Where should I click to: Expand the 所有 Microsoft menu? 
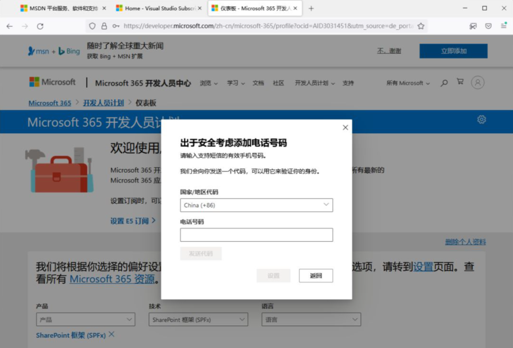click(x=408, y=83)
